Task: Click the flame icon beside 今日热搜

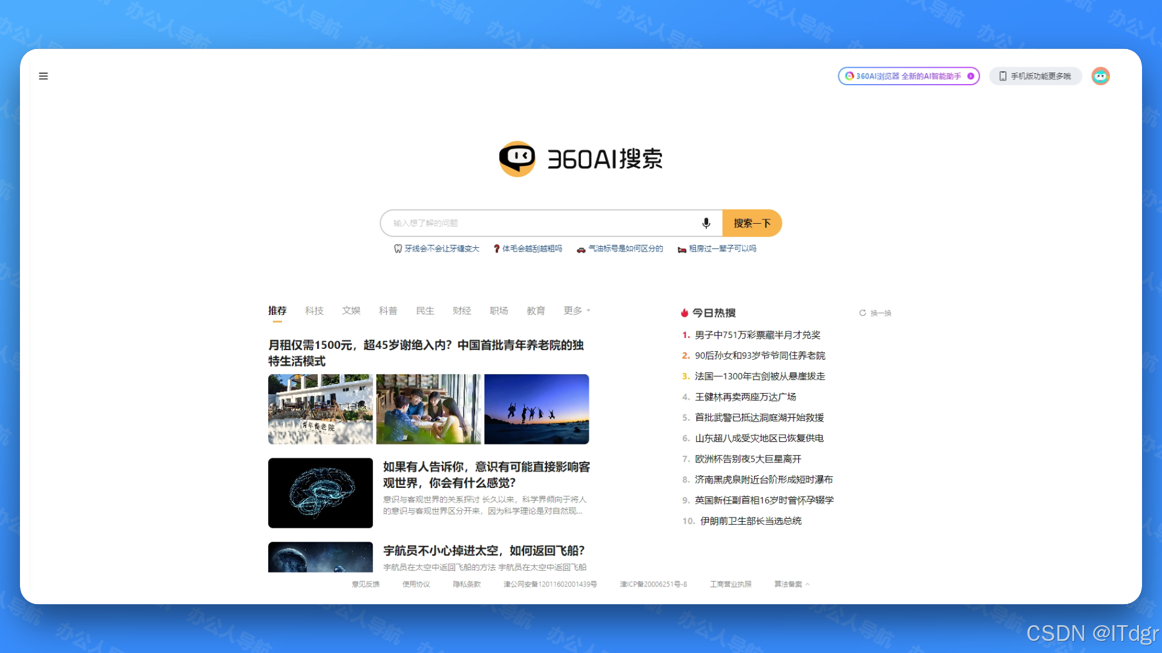Action: [684, 313]
